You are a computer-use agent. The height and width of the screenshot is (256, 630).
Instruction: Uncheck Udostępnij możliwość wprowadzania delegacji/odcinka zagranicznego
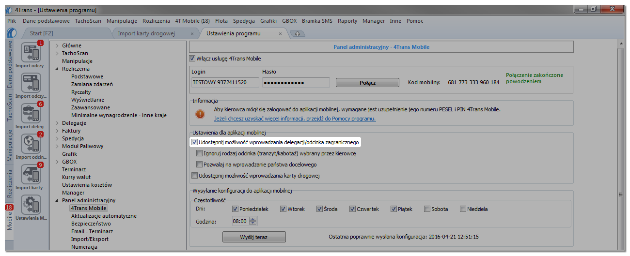(195, 143)
